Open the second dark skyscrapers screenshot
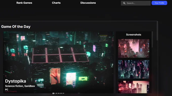Image resolution: width=172 pixels, height=96 pixels. point(134,69)
